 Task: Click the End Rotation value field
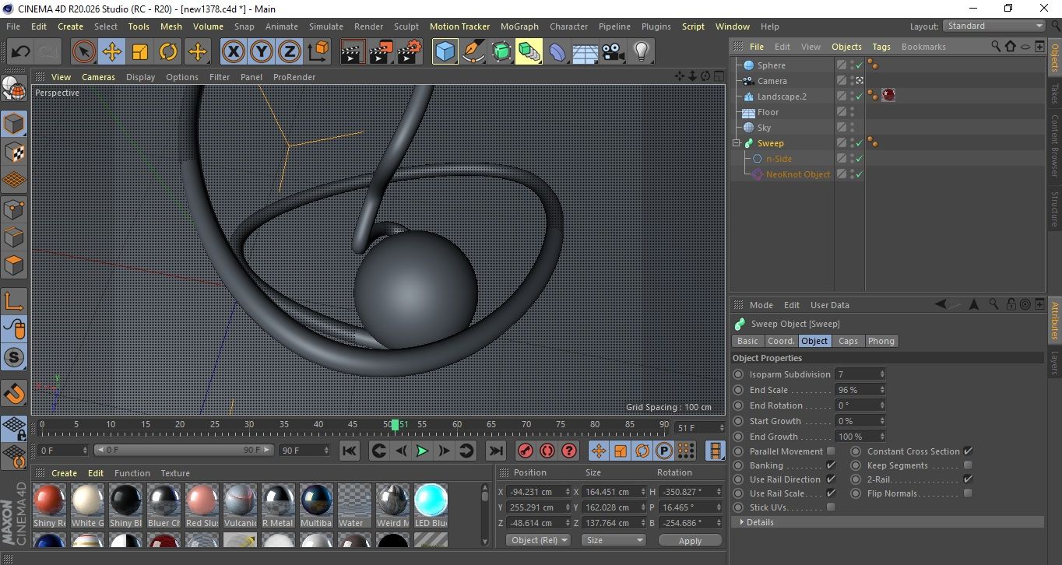(856, 405)
